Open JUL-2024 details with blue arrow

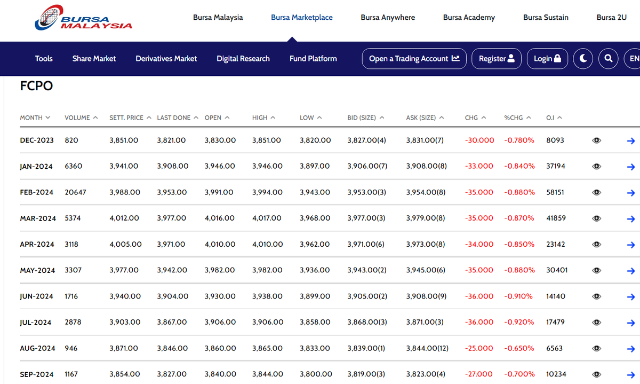click(x=631, y=323)
